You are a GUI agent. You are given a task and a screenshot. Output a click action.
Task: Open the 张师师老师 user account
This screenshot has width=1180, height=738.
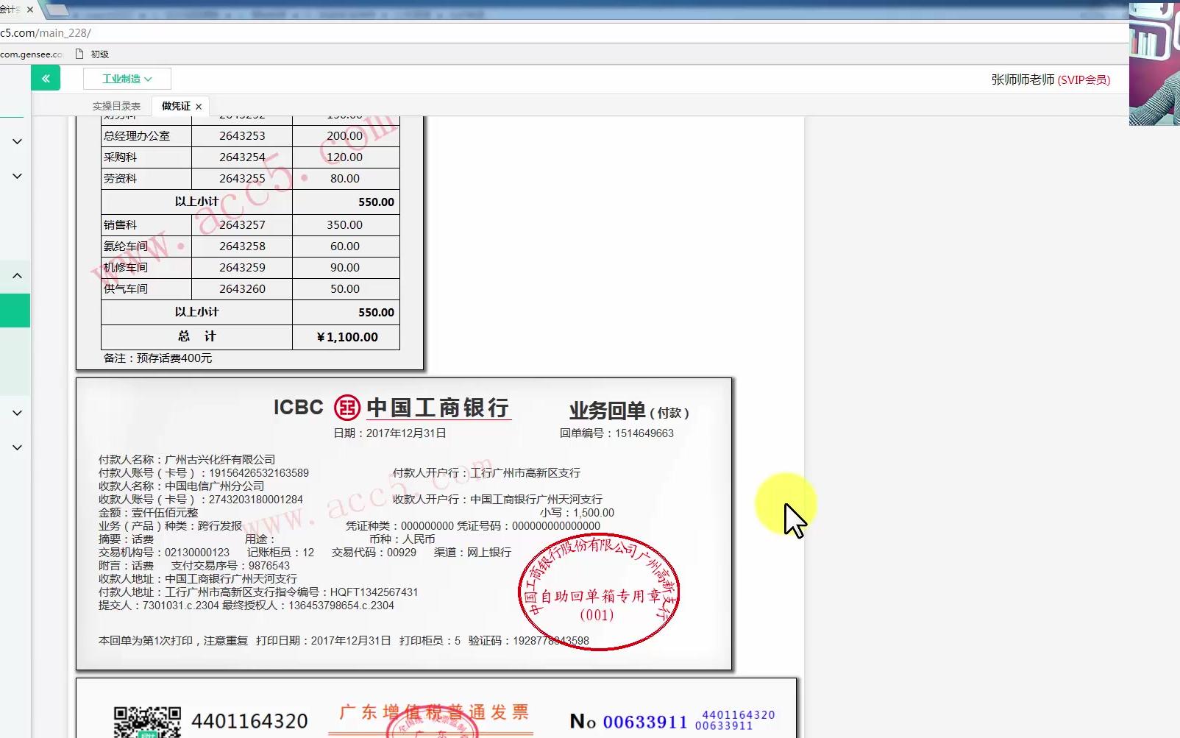tap(1051, 79)
